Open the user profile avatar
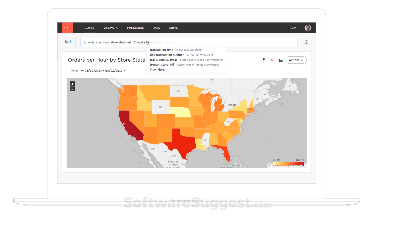Screen dimensions: 395x229 click(308, 28)
